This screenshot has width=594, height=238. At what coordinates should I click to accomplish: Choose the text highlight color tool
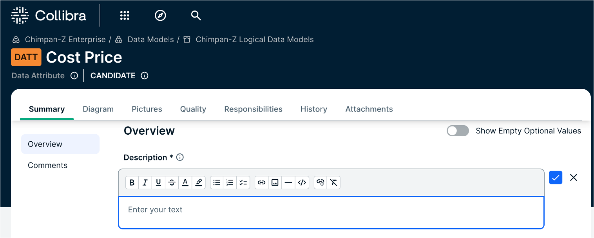click(x=199, y=182)
